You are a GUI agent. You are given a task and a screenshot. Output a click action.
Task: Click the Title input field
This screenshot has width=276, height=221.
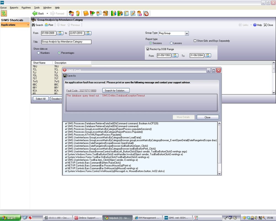tap(66, 42)
